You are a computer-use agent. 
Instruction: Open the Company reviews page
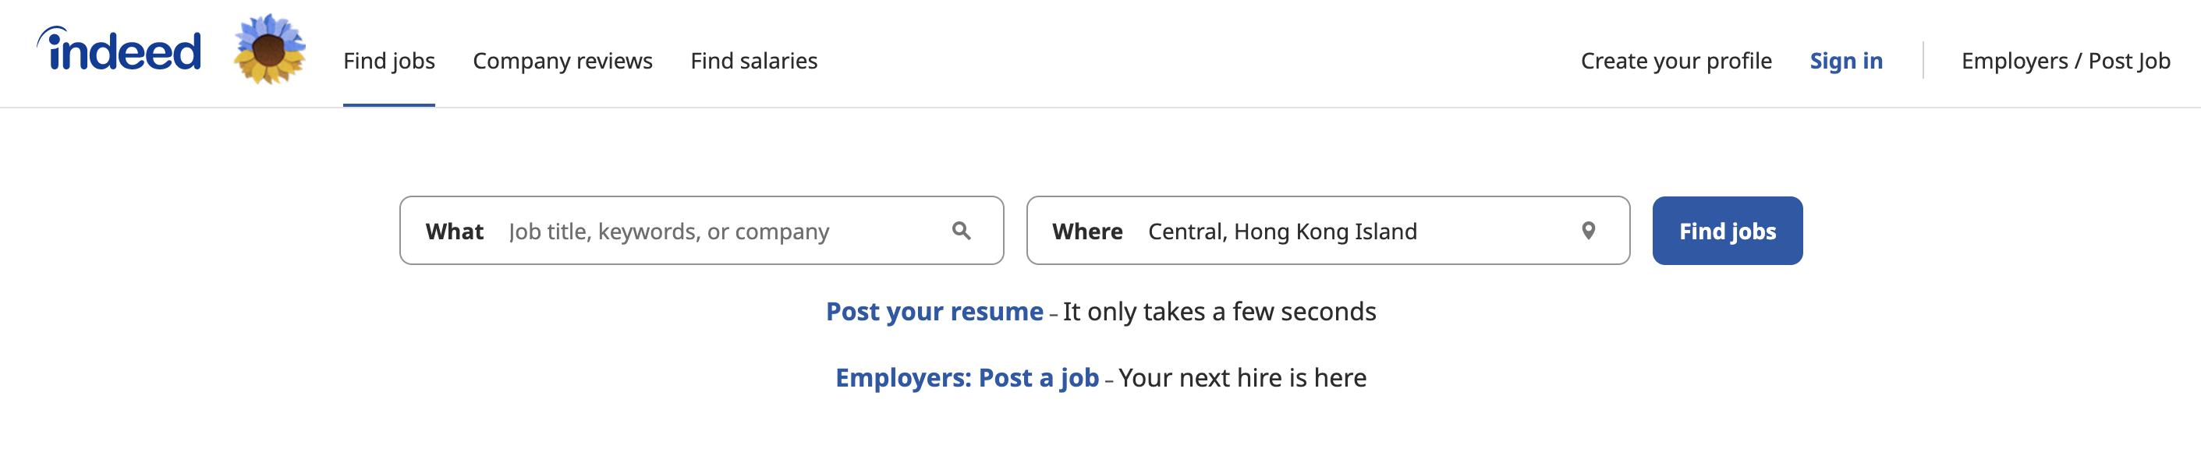pyautogui.click(x=562, y=61)
